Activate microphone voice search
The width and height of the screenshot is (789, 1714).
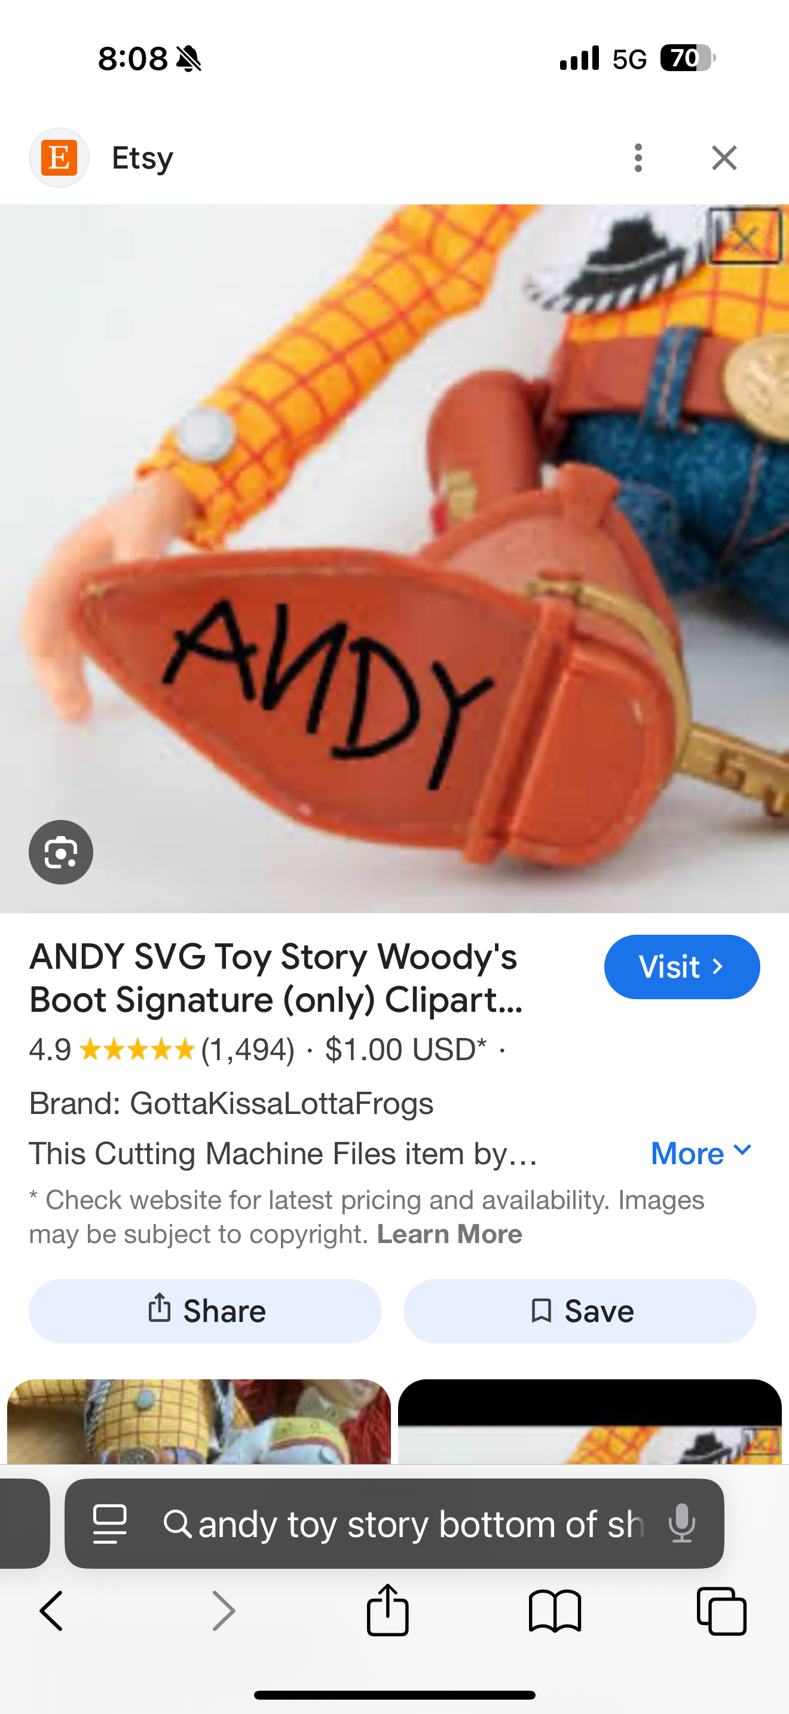682,1524
